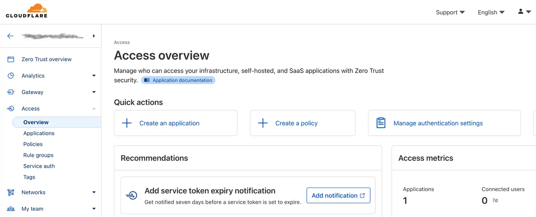Image resolution: width=536 pixels, height=217 pixels.
Task: Click the Add notification button
Action: [338, 196]
